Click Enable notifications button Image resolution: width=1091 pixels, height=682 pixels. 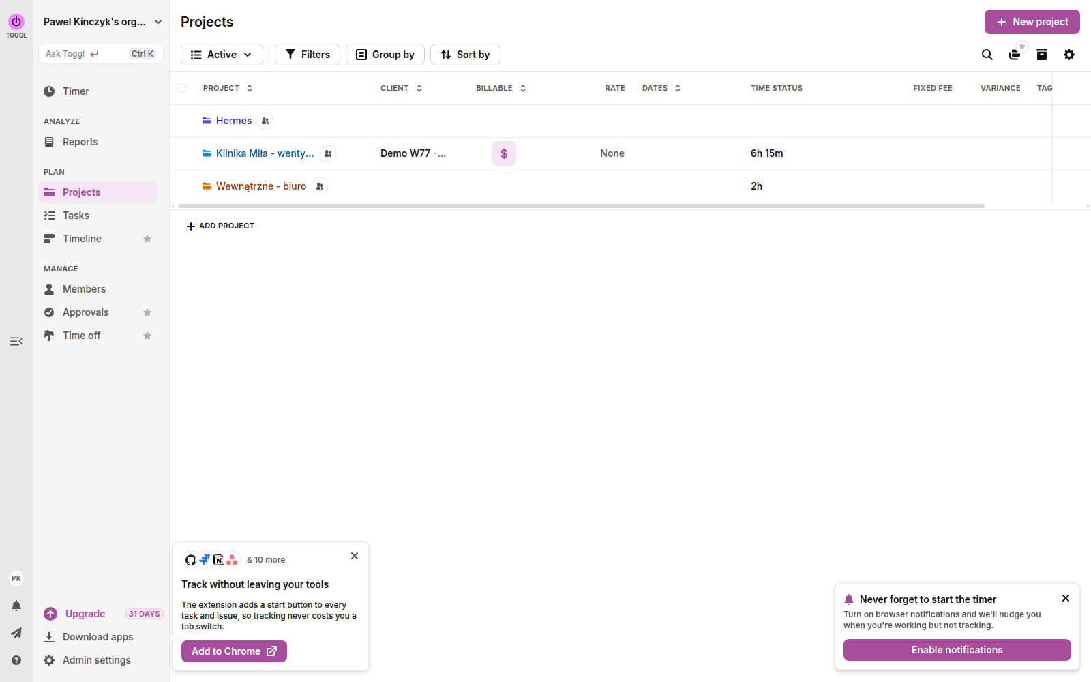pos(957,650)
